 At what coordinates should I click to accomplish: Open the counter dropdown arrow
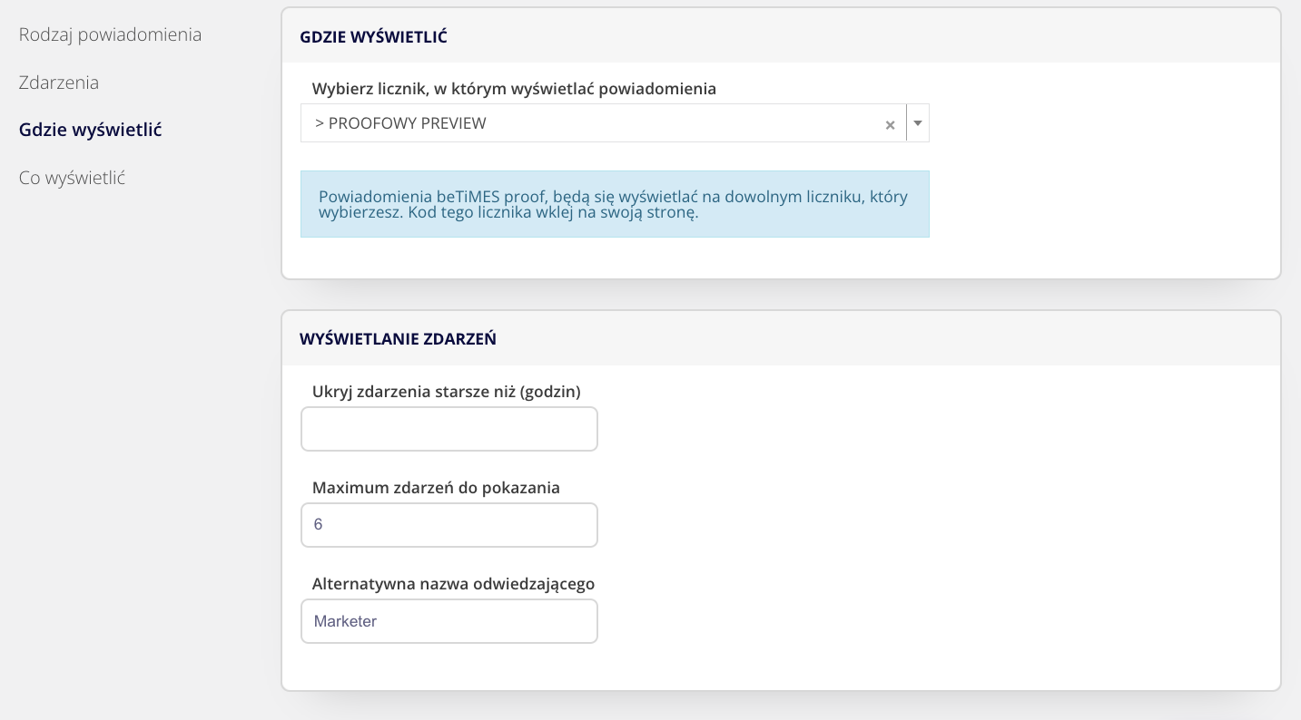point(918,123)
